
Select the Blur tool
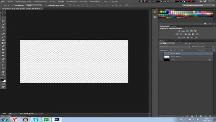coord(3,53)
